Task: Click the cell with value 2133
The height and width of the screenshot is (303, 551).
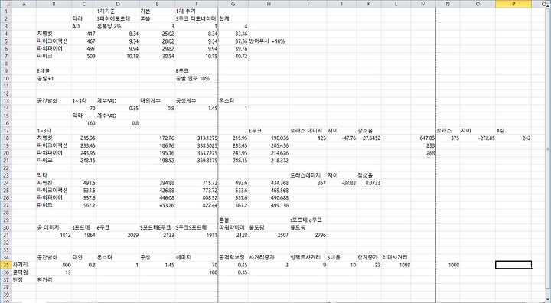Action: coord(157,235)
